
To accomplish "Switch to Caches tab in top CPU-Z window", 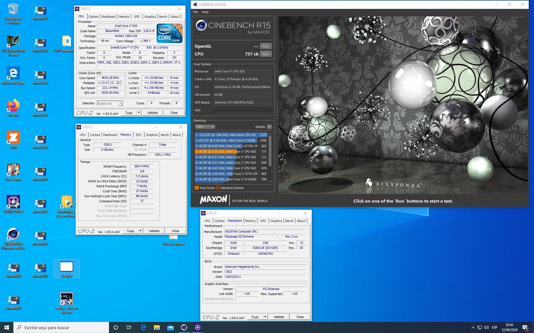I will (x=93, y=17).
